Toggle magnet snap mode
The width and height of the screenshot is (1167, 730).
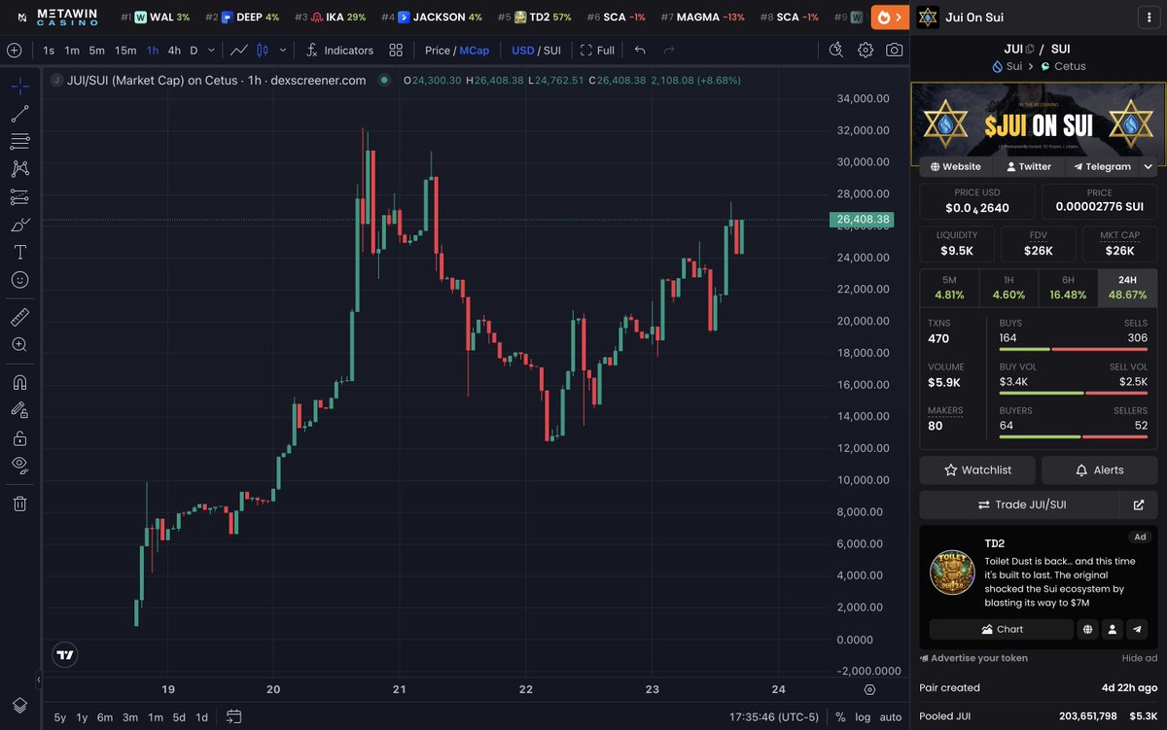[x=19, y=382]
